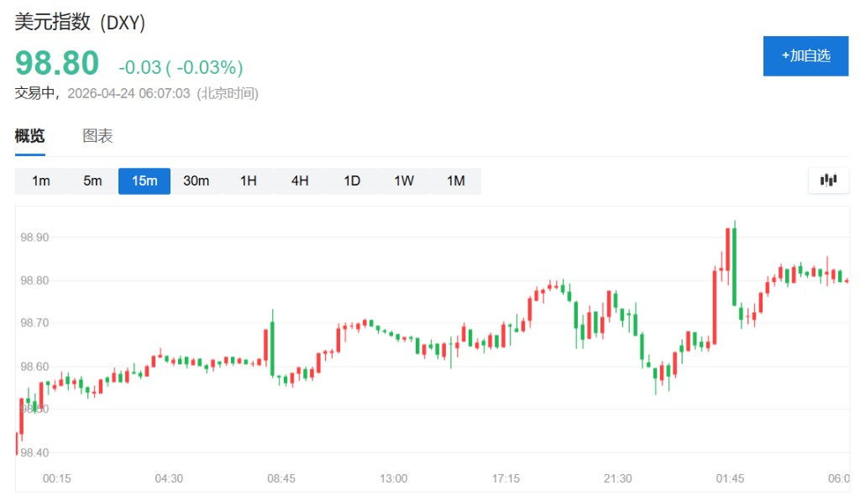Click the 01:45 time axis label
Screen dimensions: 860x501
point(730,478)
